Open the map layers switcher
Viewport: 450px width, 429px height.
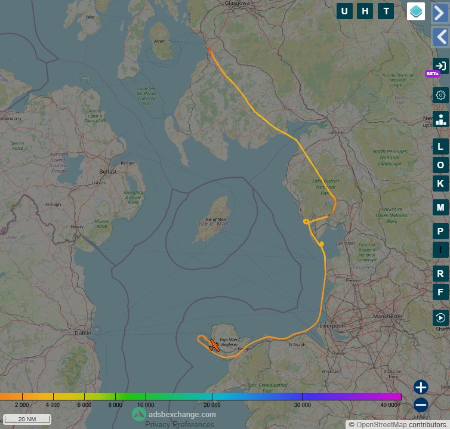[x=416, y=11]
